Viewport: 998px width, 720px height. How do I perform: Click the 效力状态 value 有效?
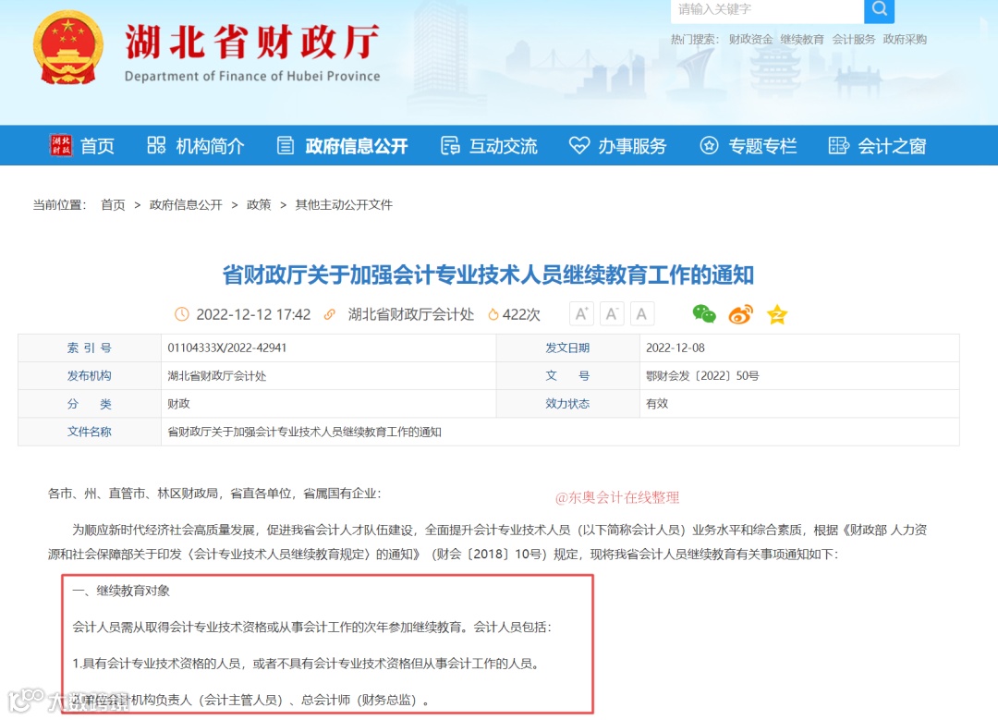(657, 404)
